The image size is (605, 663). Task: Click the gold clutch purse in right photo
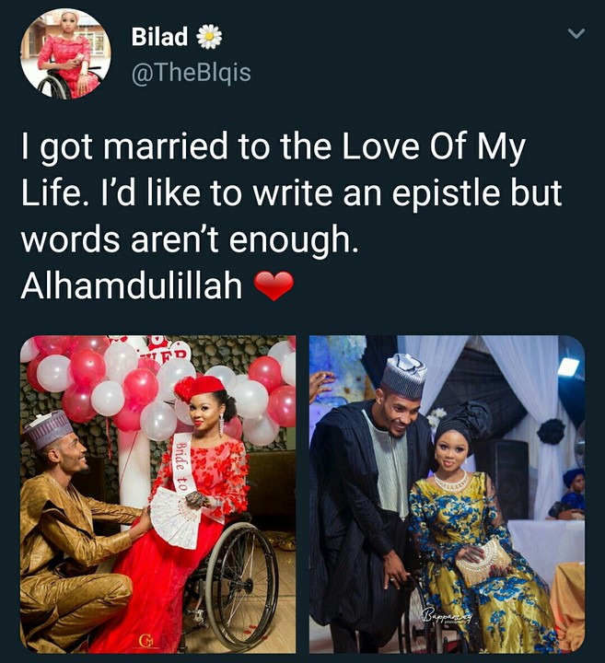coord(483,562)
